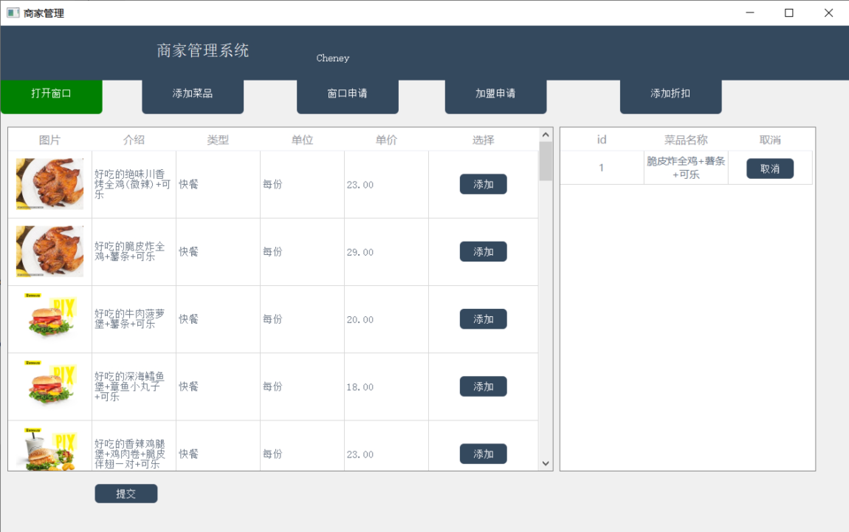This screenshot has height=532, width=849.
Task: Select the 添加折扣 tab
Action: click(670, 94)
